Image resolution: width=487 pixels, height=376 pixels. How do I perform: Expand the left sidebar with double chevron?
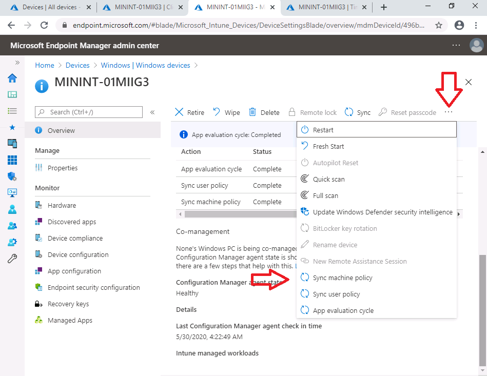(x=17, y=63)
